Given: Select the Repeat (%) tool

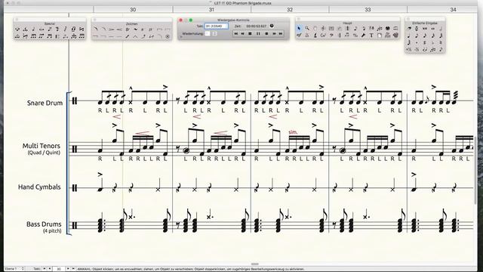Looking at the screenshot, I should tap(355, 36).
